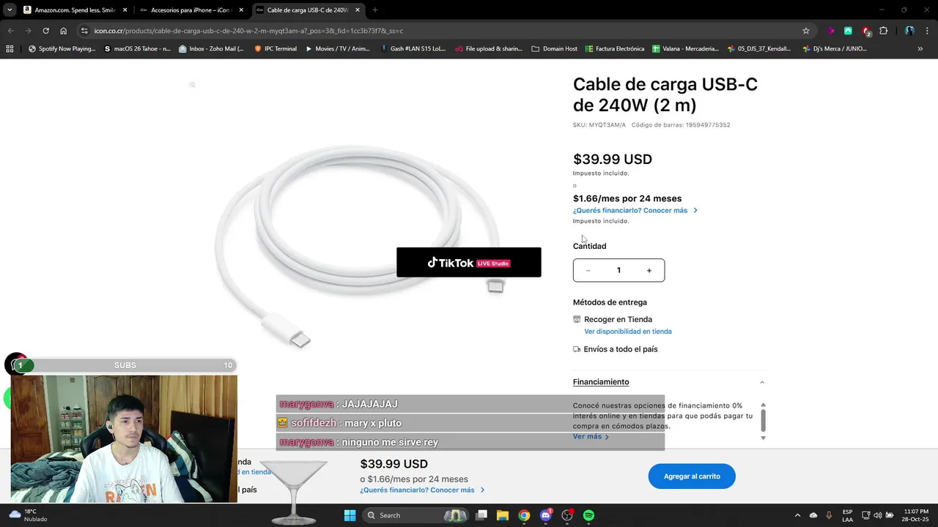The width and height of the screenshot is (938, 527).
Task: Switch to the Accesorios para iPhone tab
Action: tap(191, 10)
